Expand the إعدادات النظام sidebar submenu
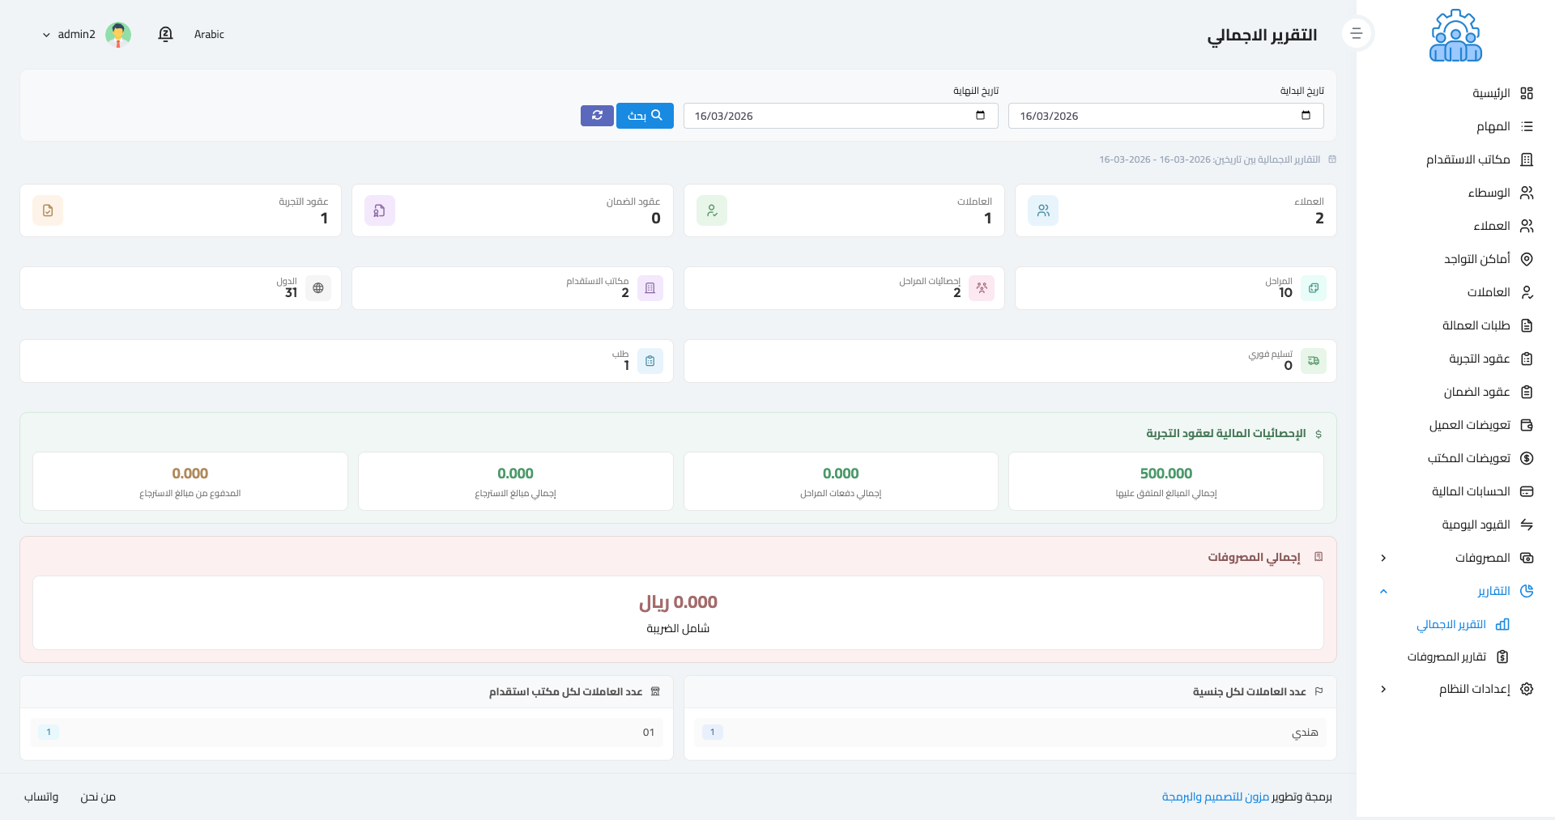 tap(1383, 689)
